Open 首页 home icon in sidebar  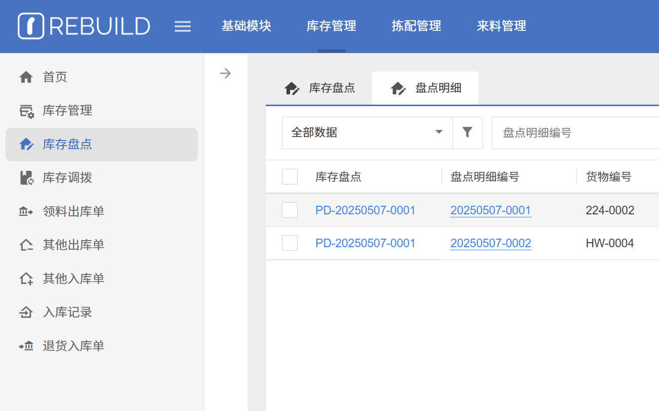(26, 77)
